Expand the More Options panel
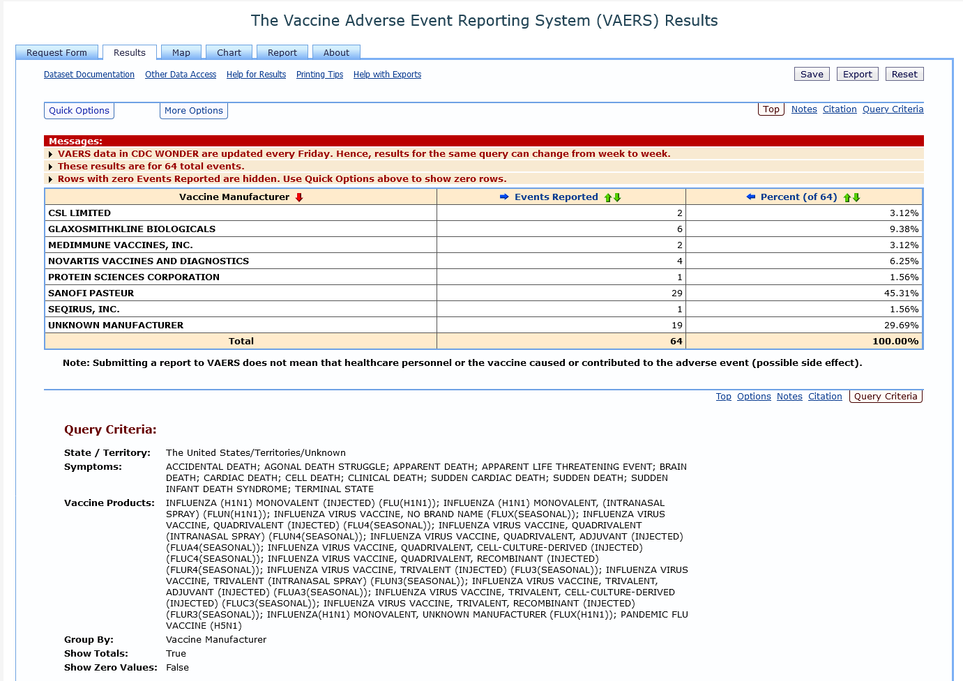 pos(194,111)
